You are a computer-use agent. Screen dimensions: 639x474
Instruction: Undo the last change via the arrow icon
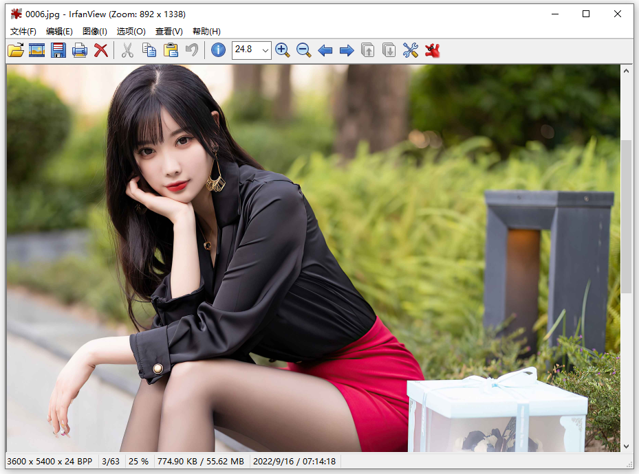[191, 49]
